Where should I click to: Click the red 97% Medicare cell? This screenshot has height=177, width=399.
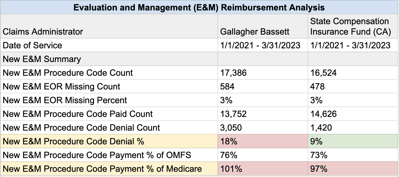(x=353, y=169)
